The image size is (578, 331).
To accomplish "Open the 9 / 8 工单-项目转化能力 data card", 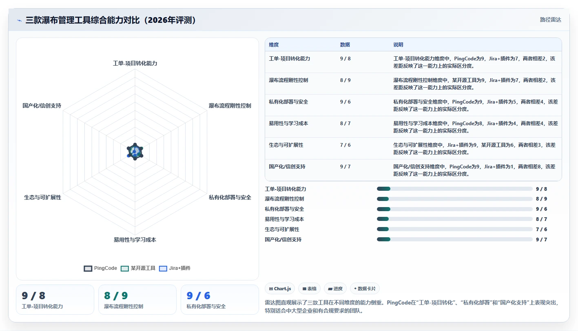I will point(55,300).
